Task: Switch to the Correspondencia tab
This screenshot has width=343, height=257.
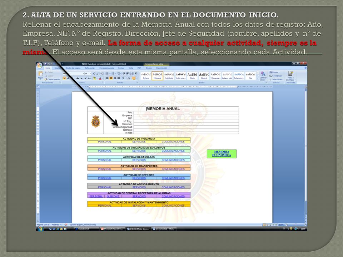Action: coord(106,68)
